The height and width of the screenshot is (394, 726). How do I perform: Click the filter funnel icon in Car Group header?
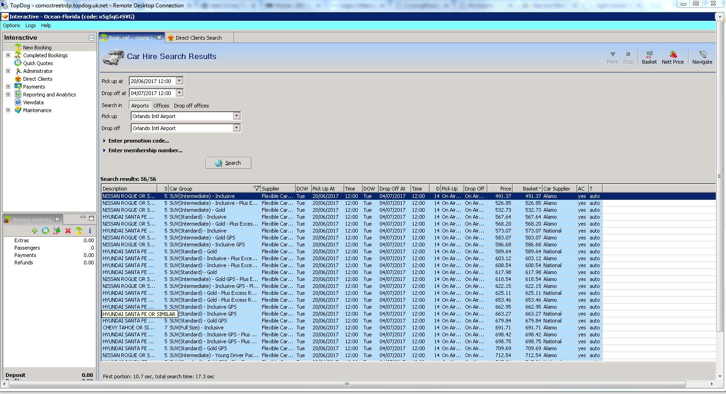(257, 189)
